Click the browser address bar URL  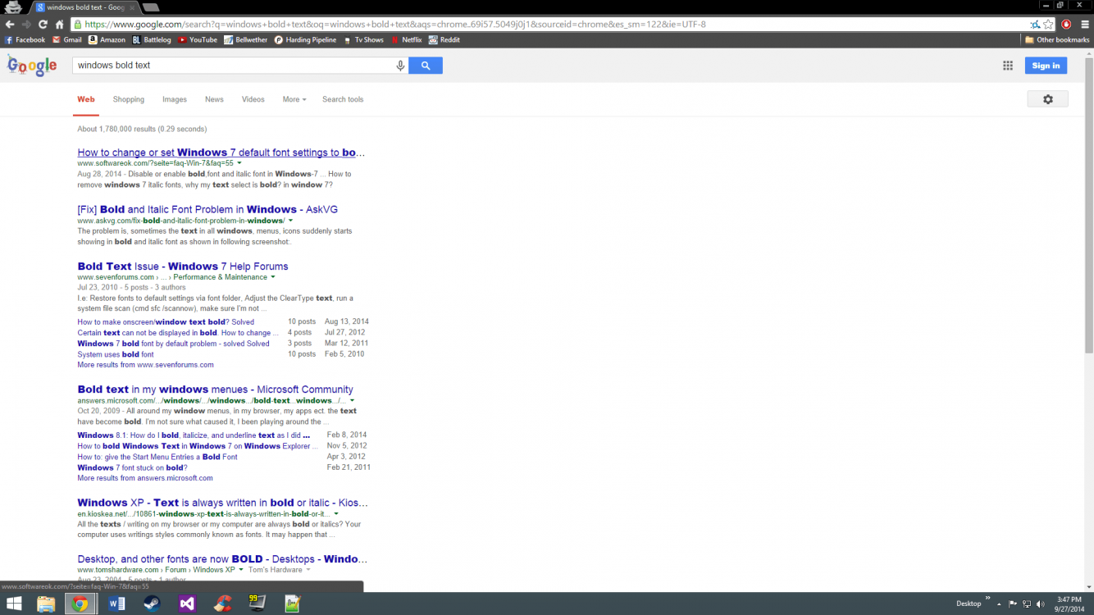coord(395,25)
